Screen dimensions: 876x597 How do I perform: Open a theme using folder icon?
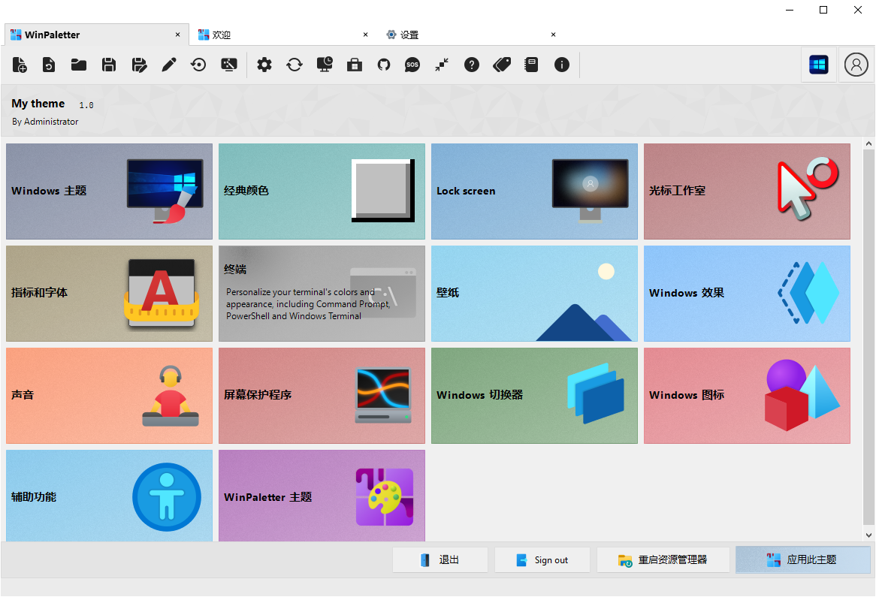tap(79, 65)
